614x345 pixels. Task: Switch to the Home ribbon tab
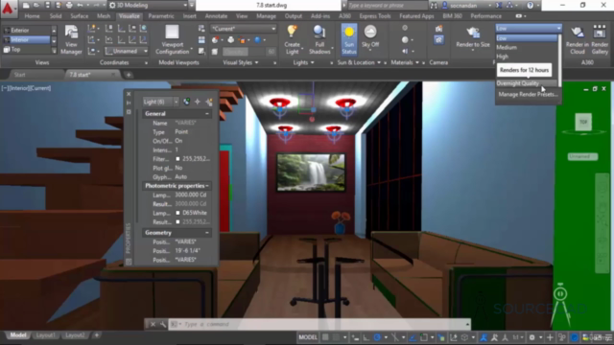[32, 16]
